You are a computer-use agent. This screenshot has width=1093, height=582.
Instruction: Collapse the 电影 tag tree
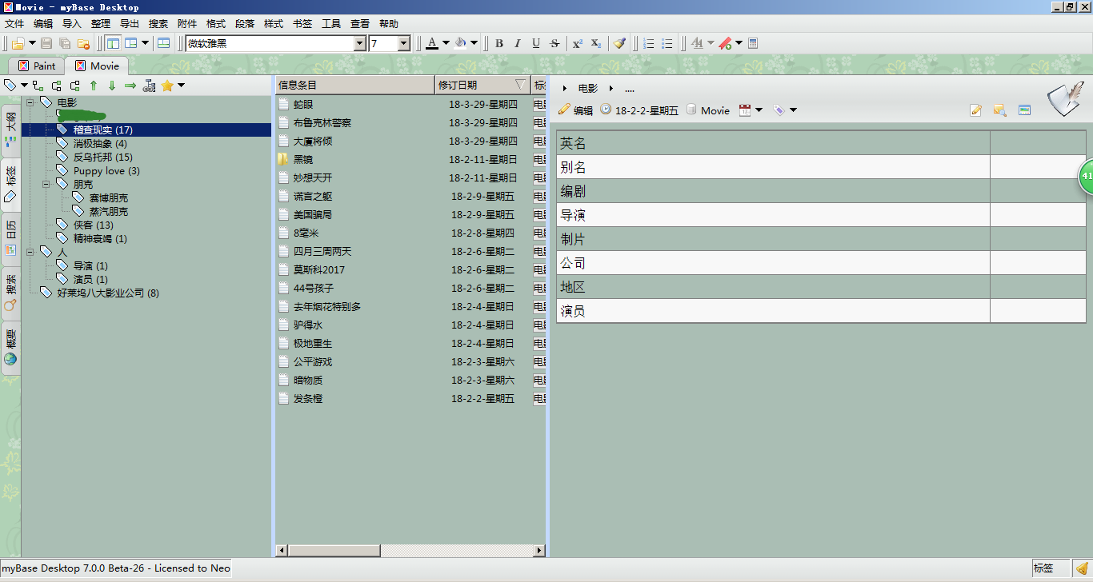[30, 102]
